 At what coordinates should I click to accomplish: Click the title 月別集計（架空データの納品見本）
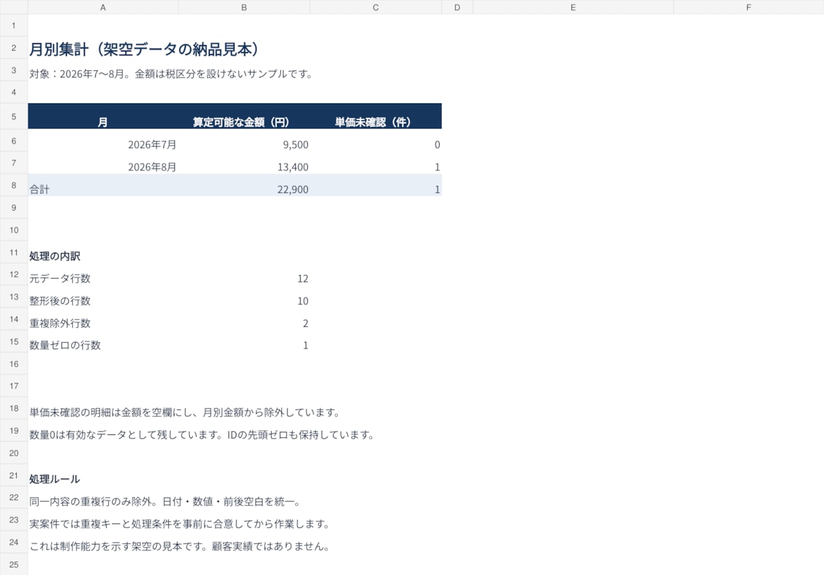(x=145, y=49)
